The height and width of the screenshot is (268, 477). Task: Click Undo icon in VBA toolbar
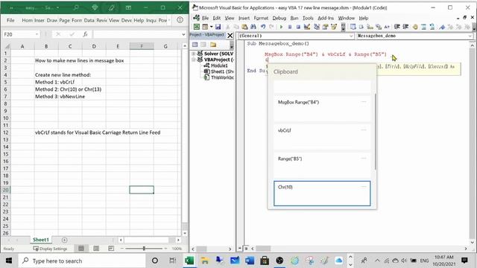(263, 27)
